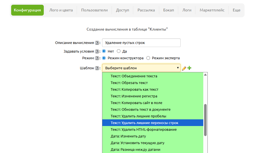Select the Нет radio button
This screenshot has width=278, height=153.
pos(104,51)
